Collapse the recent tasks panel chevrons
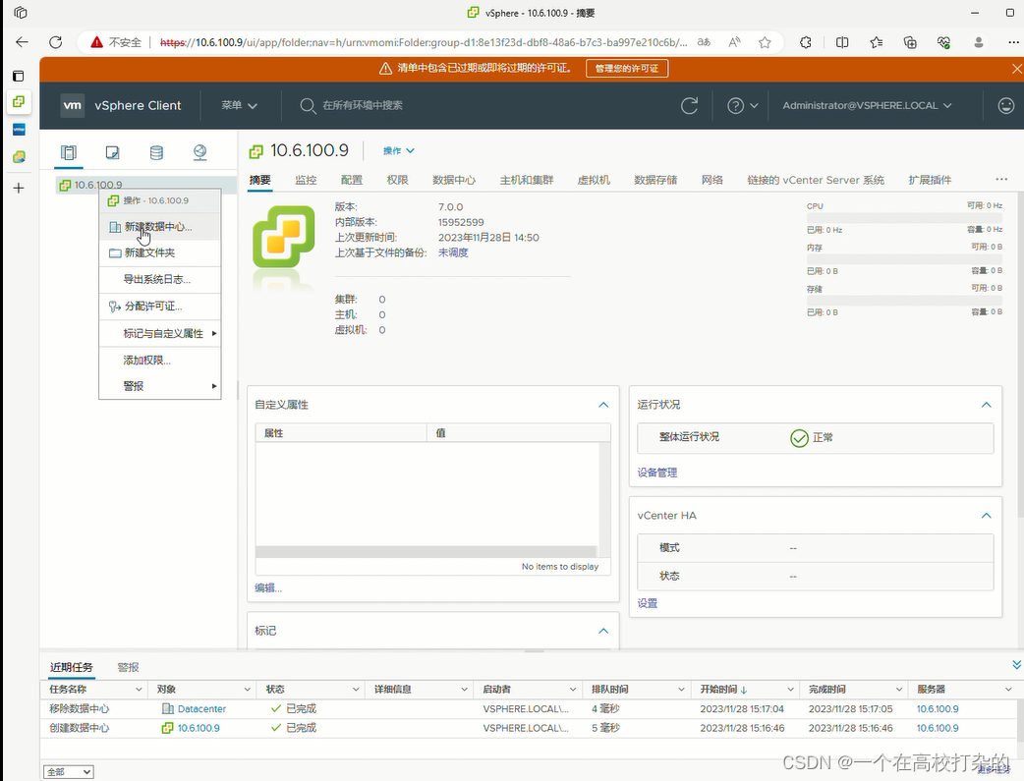This screenshot has height=781, width=1024. pyautogui.click(x=1016, y=665)
